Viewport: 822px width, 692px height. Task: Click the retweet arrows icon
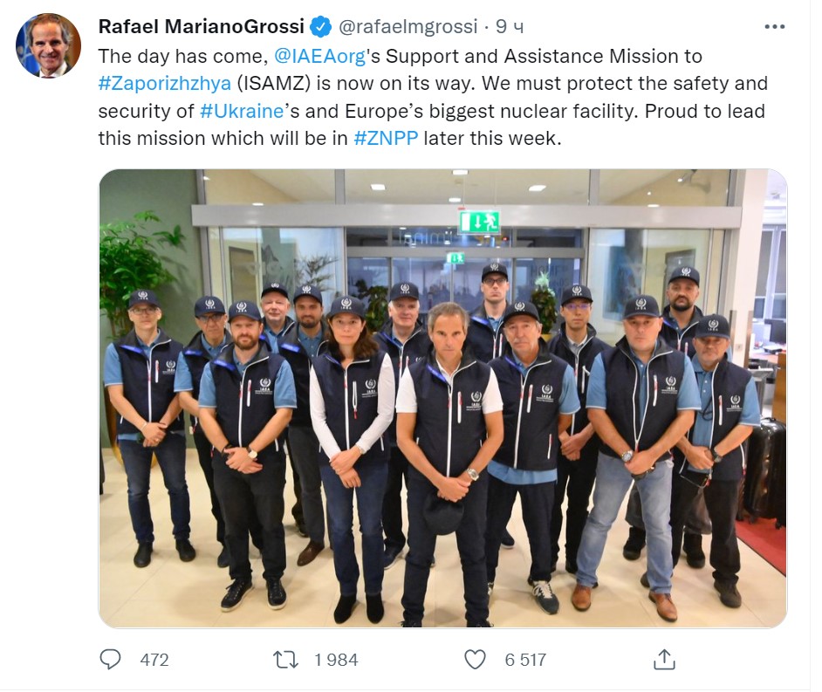(x=286, y=660)
